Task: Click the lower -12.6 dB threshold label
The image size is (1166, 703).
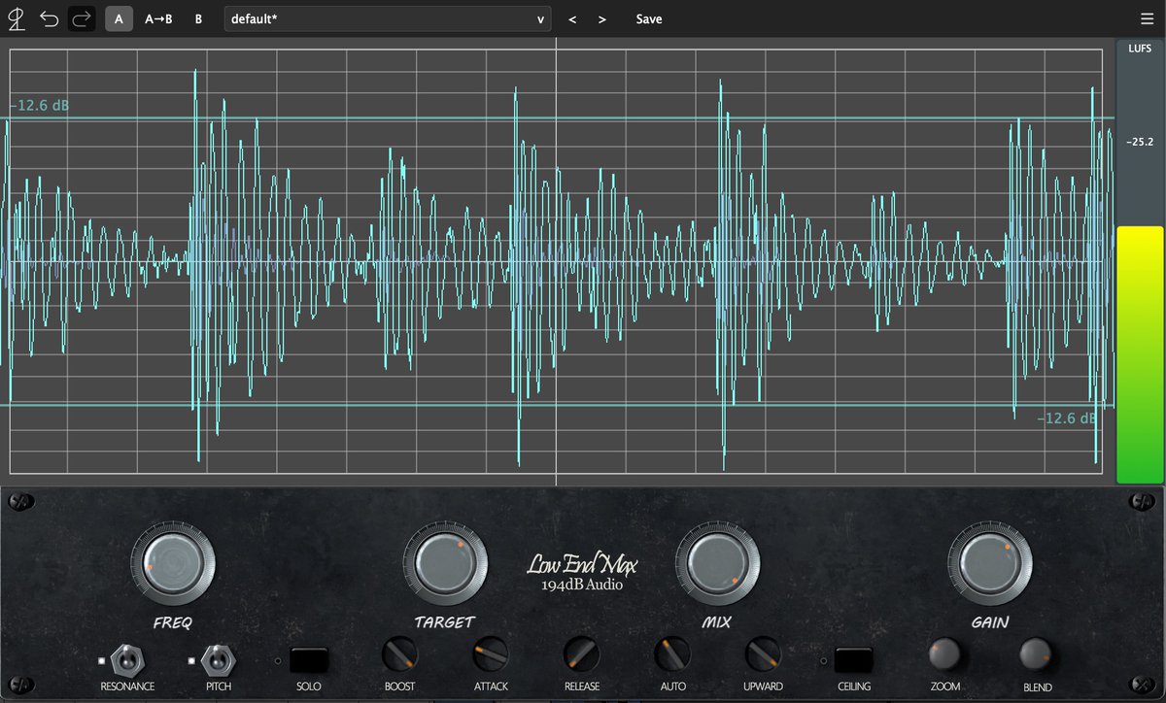Action: click(1067, 418)
